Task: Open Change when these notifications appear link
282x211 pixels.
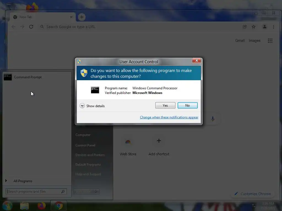Action: (169, 117)
